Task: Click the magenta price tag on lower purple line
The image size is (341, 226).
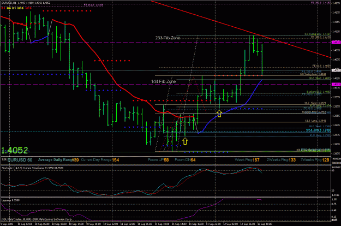Action: 336,84
